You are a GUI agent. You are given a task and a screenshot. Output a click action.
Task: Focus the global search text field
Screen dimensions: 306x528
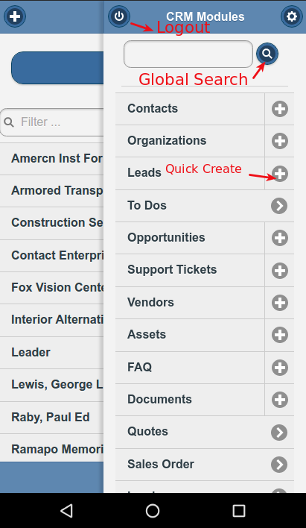(188, 54)
